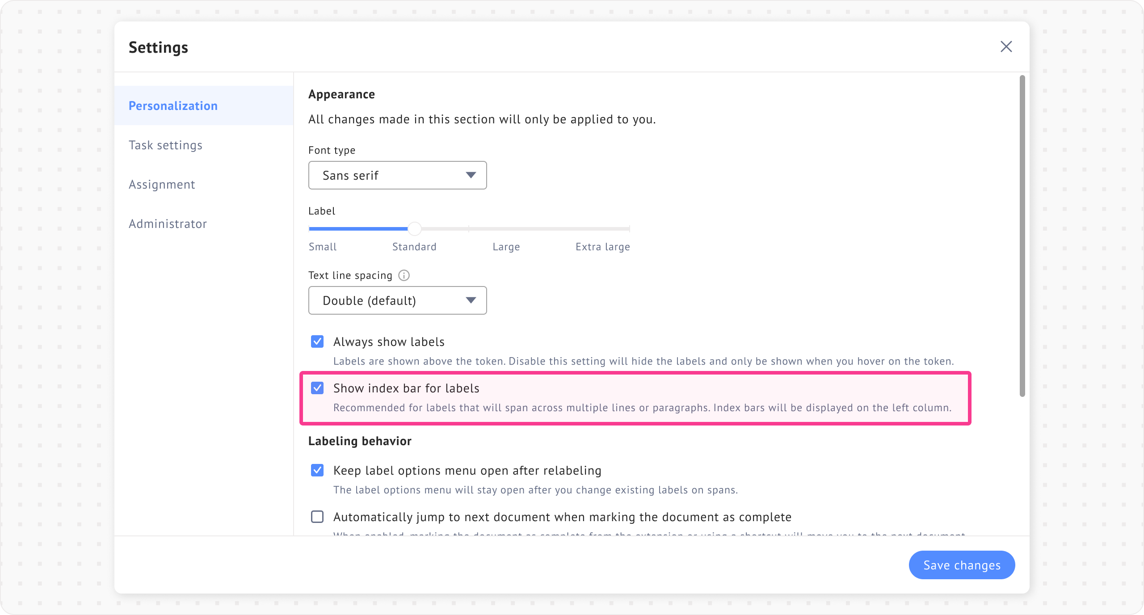This screenshot has height=615, width=1144.
Task: Enable automatically jump to next document
Action: click(317, 517)
